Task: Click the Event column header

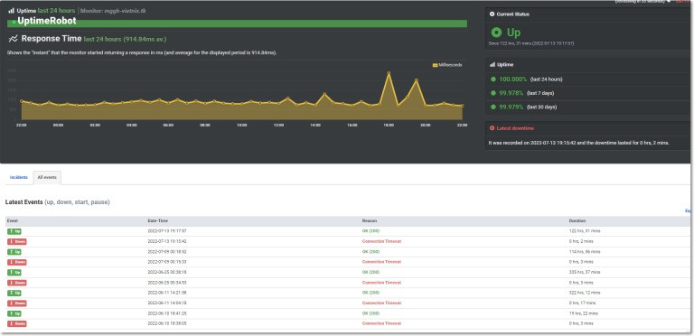Action: [x=13, y=220]
